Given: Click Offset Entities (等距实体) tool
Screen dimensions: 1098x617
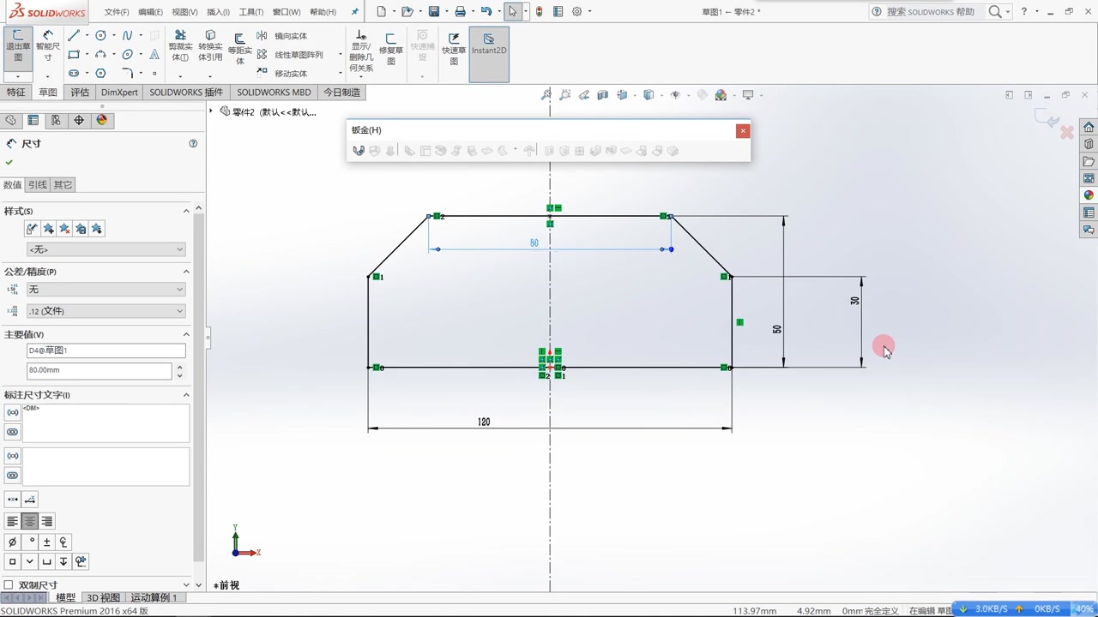Looking at the screenshot, I should coord(239,48).
